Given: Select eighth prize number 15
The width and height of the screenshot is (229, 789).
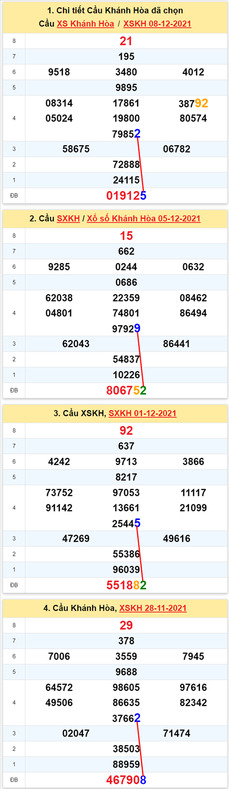Looking at the screenshot, I should tap(126, 236).
